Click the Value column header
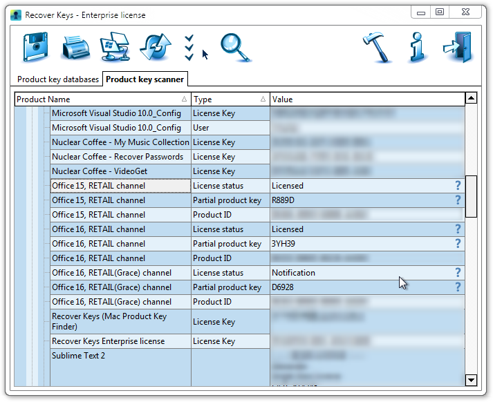The image size is (493, 402). click(x=367, y=99)
